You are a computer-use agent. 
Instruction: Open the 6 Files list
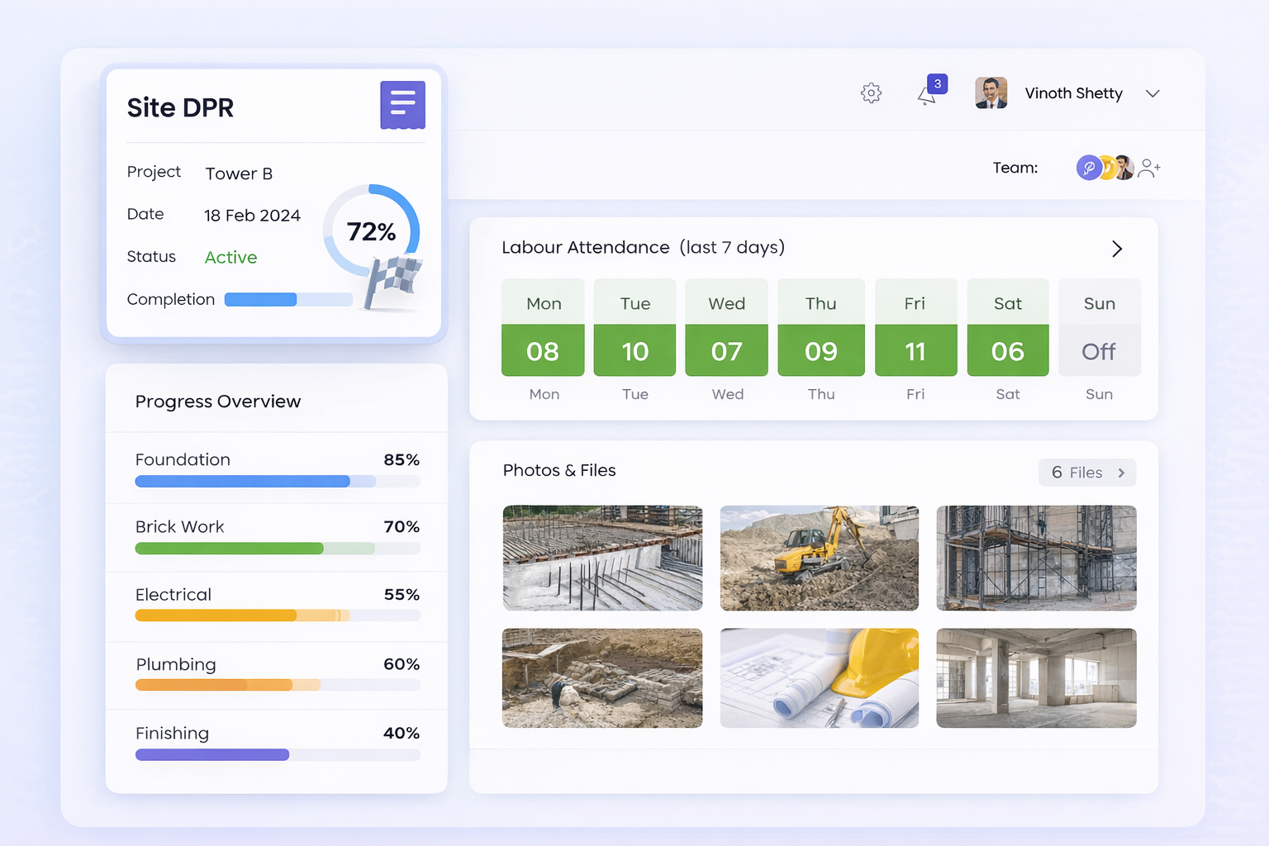click(x=1087, y=473)
